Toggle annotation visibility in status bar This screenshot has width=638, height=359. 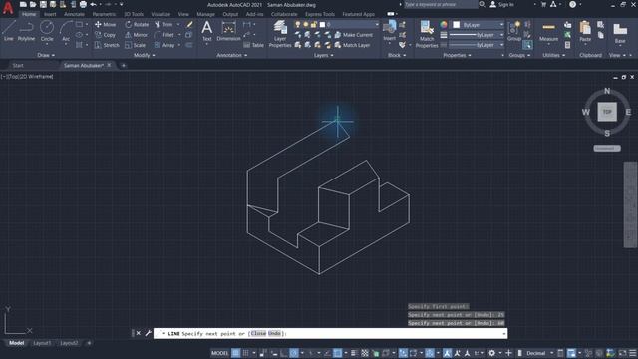click(x=447, y=353)
